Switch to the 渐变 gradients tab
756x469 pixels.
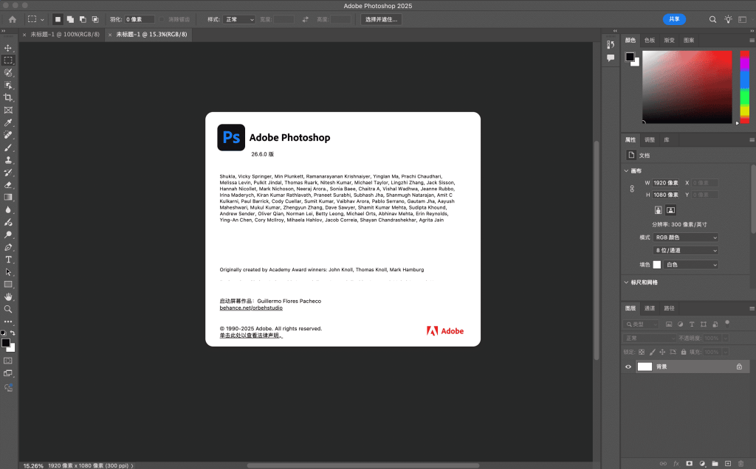(x=669, y=41)
